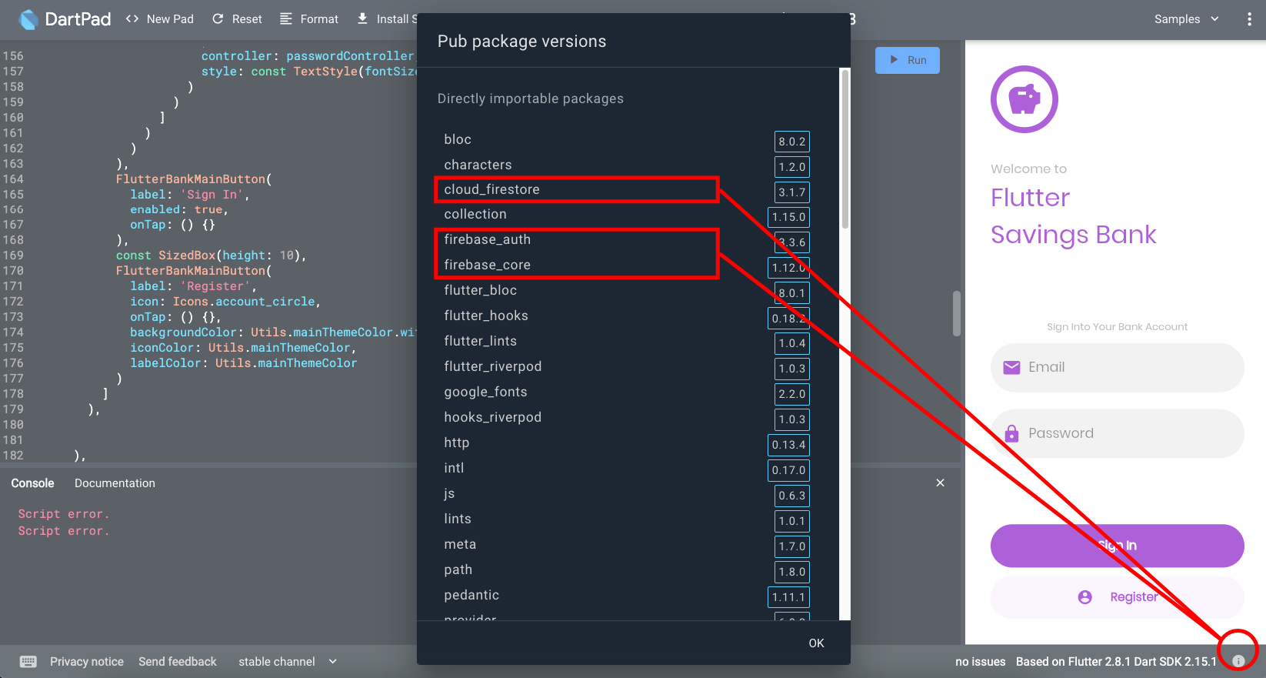Switch to the Console tab
The height and width of the screenshot is (678, 1266).
click(32, 483)
